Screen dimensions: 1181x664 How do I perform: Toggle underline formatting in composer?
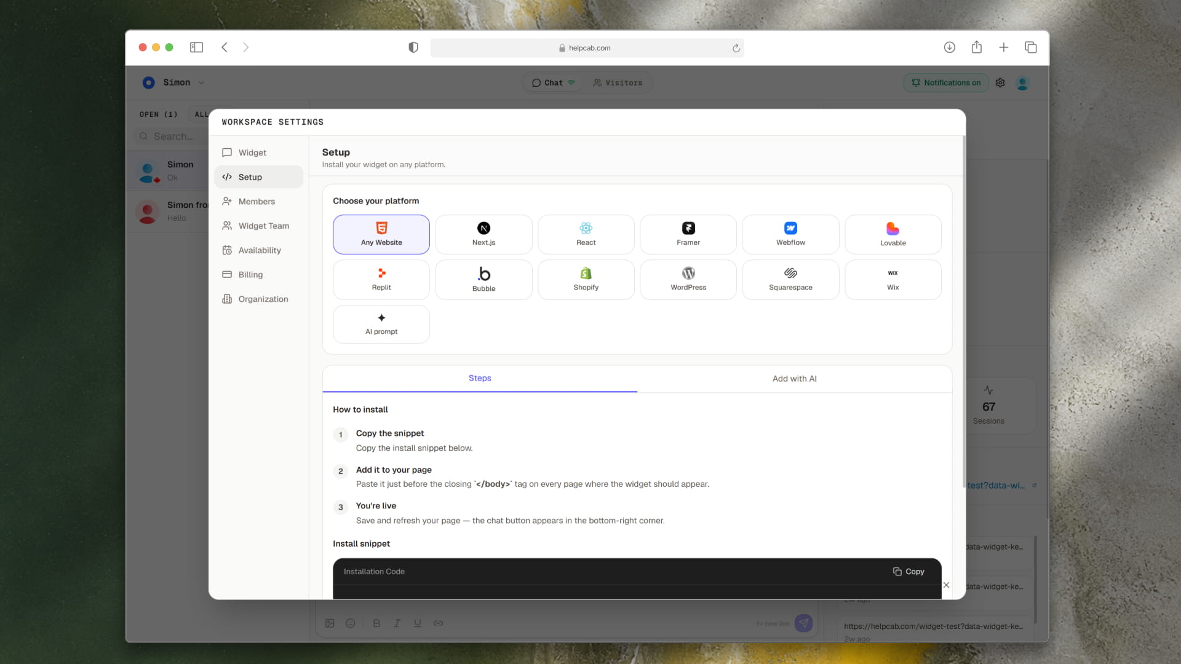click(418, 623)
